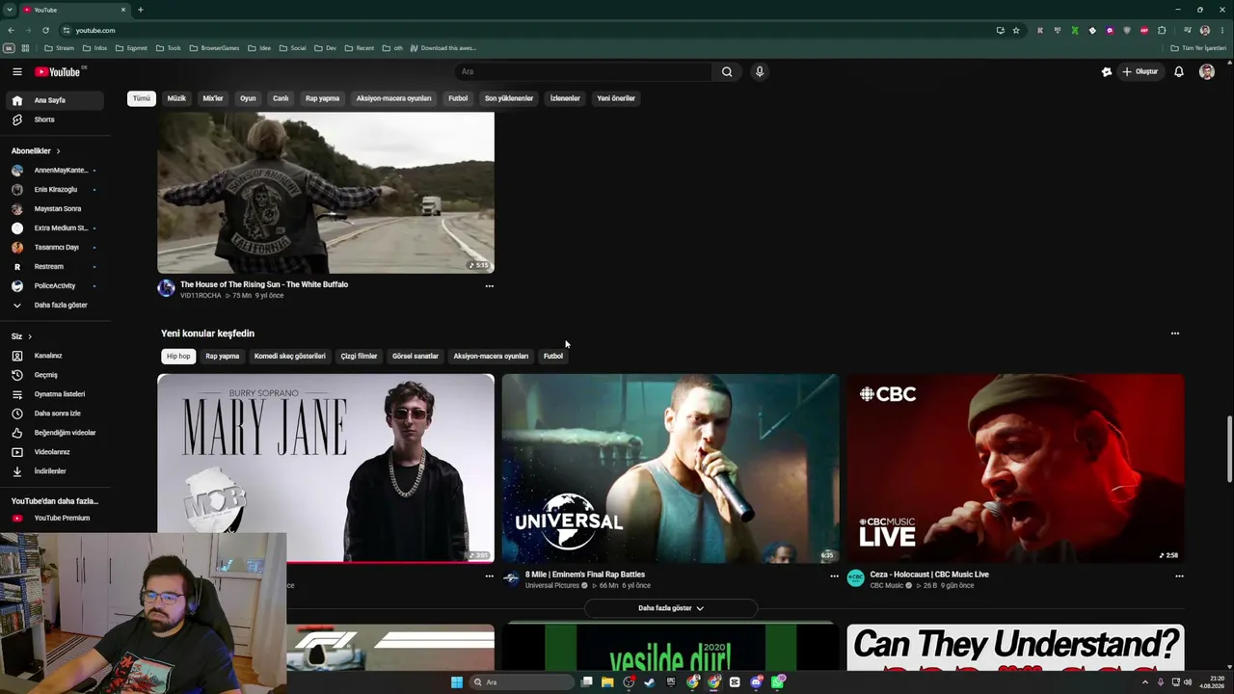Open WhatsApp from the taskbar

pyautogui.click(x=777, y=682)
